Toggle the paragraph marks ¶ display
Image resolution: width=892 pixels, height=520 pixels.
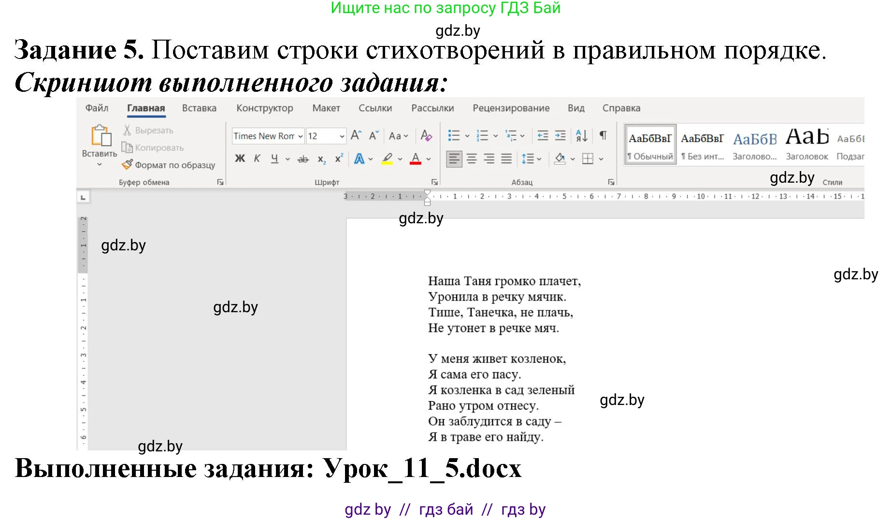[603, 136]
